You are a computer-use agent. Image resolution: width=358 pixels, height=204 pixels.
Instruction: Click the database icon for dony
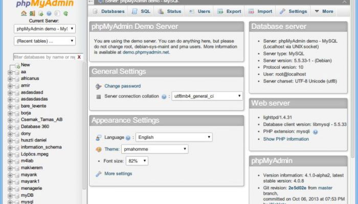tap(17, 134)
